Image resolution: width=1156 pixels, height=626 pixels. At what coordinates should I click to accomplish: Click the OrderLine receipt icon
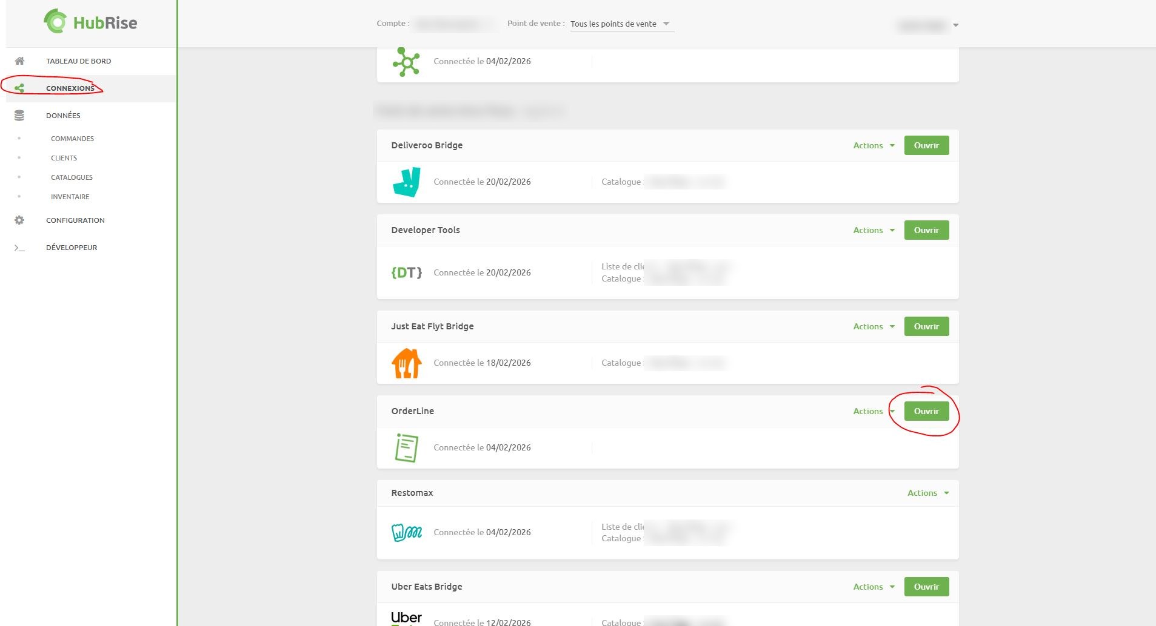click(x=407, y=447)
